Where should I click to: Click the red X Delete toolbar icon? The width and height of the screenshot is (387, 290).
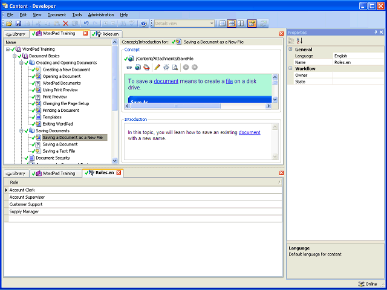(65, 24)
